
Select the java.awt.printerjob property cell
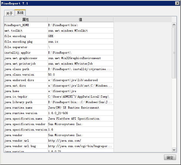(26, 64)
